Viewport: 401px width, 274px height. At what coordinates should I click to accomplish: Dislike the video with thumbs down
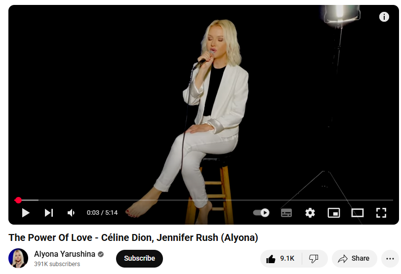click(314, 259)
